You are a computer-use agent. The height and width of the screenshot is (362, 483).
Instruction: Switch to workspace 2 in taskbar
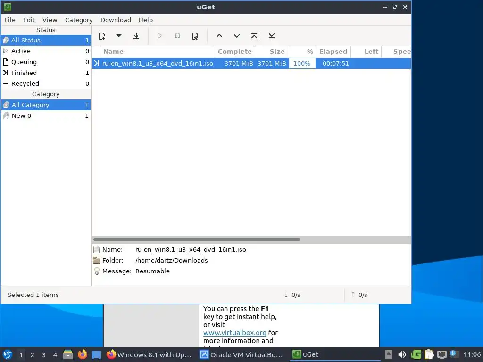coord(33,355)
